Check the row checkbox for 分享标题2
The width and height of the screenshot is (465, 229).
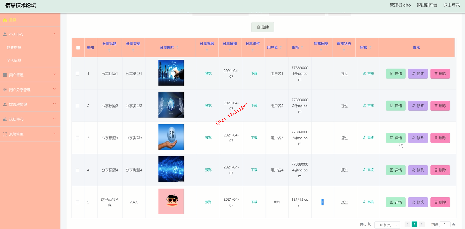77,106
